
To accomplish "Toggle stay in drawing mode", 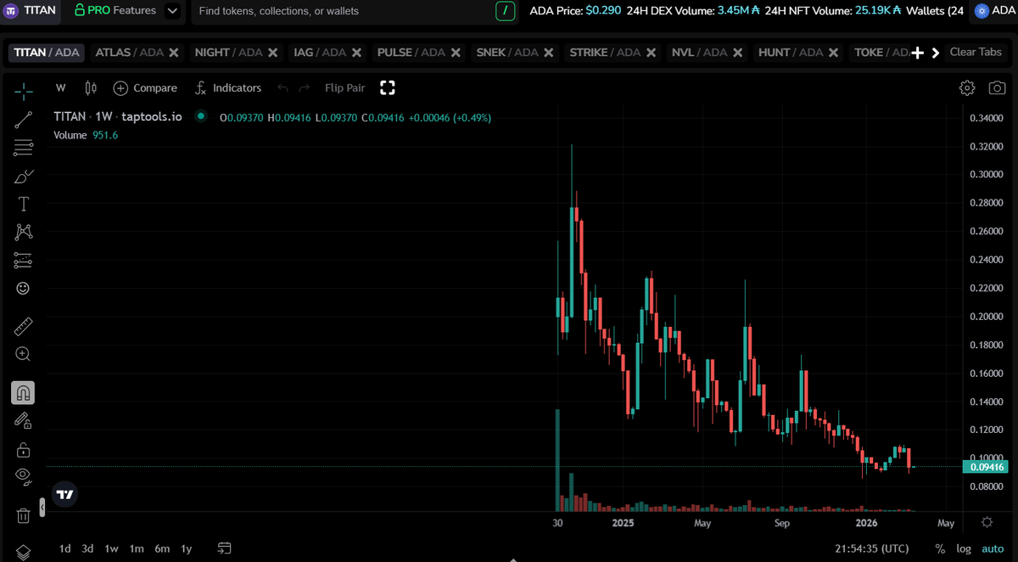I will coord(24,420).
